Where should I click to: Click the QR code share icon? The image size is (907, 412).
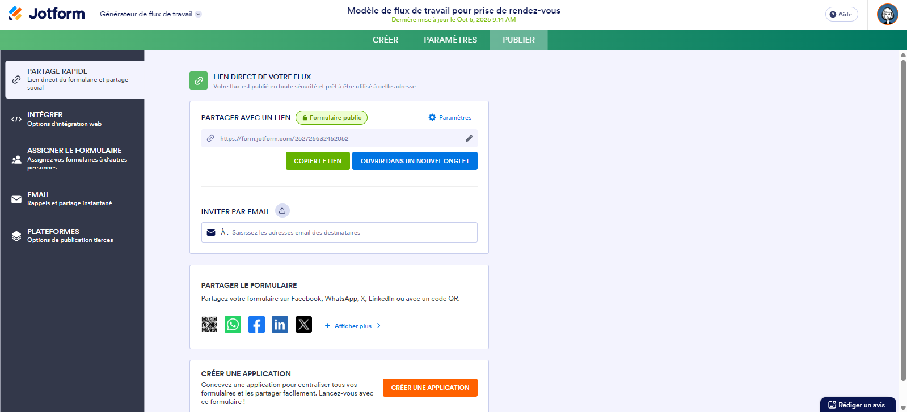coord(209,325)
